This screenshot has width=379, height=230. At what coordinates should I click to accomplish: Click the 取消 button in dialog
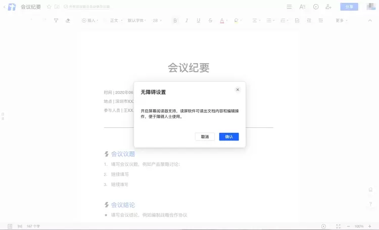click(x=205, y=137)
